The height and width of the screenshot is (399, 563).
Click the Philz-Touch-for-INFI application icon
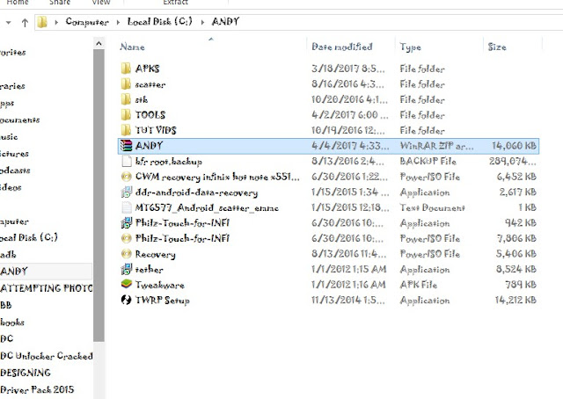pyautogui.click(x=127, y=223)
